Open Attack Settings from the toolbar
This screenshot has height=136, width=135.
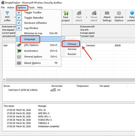pos(107,16)
